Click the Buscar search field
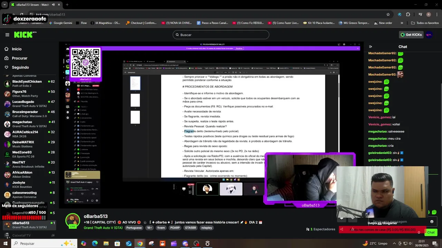The height and width of the screenshot is (248, 442). coord(221,35)
